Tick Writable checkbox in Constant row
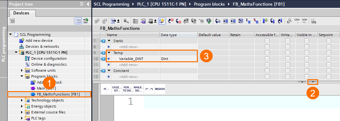Viewport: 340px width, 121px height. 288,71
